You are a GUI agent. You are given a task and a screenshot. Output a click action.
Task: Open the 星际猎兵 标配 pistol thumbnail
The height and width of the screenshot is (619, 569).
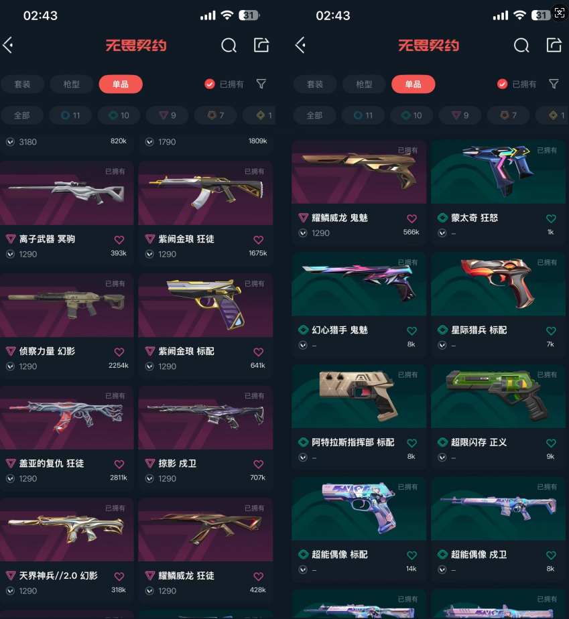[498, 284]
